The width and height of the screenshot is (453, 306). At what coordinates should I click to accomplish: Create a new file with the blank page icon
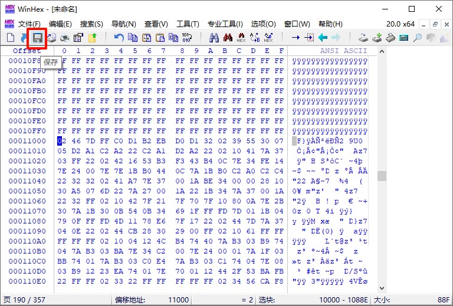(x=11, y=38)
